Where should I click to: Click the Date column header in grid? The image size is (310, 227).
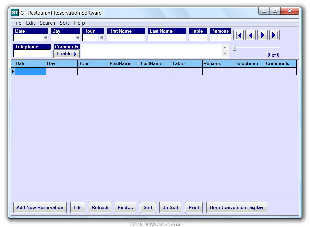pyautogui.click(x=31, y=63)
